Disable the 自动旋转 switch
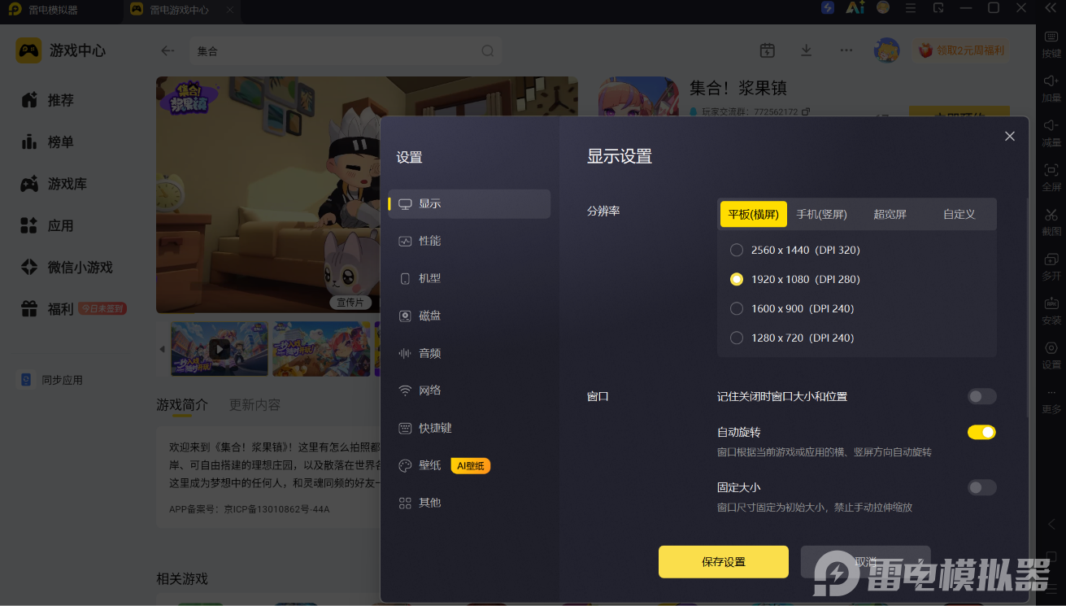Screen dimensions: 1066x606 click(x=981, y=432)
